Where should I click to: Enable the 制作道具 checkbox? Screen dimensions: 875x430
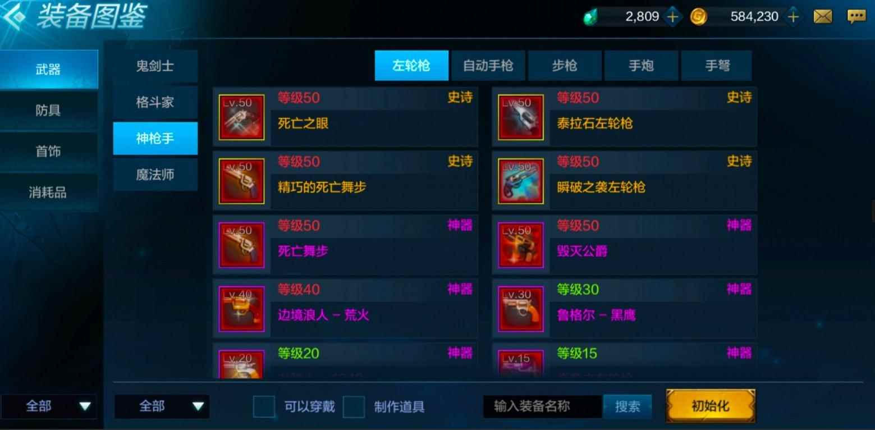click(x=354, y=407)
